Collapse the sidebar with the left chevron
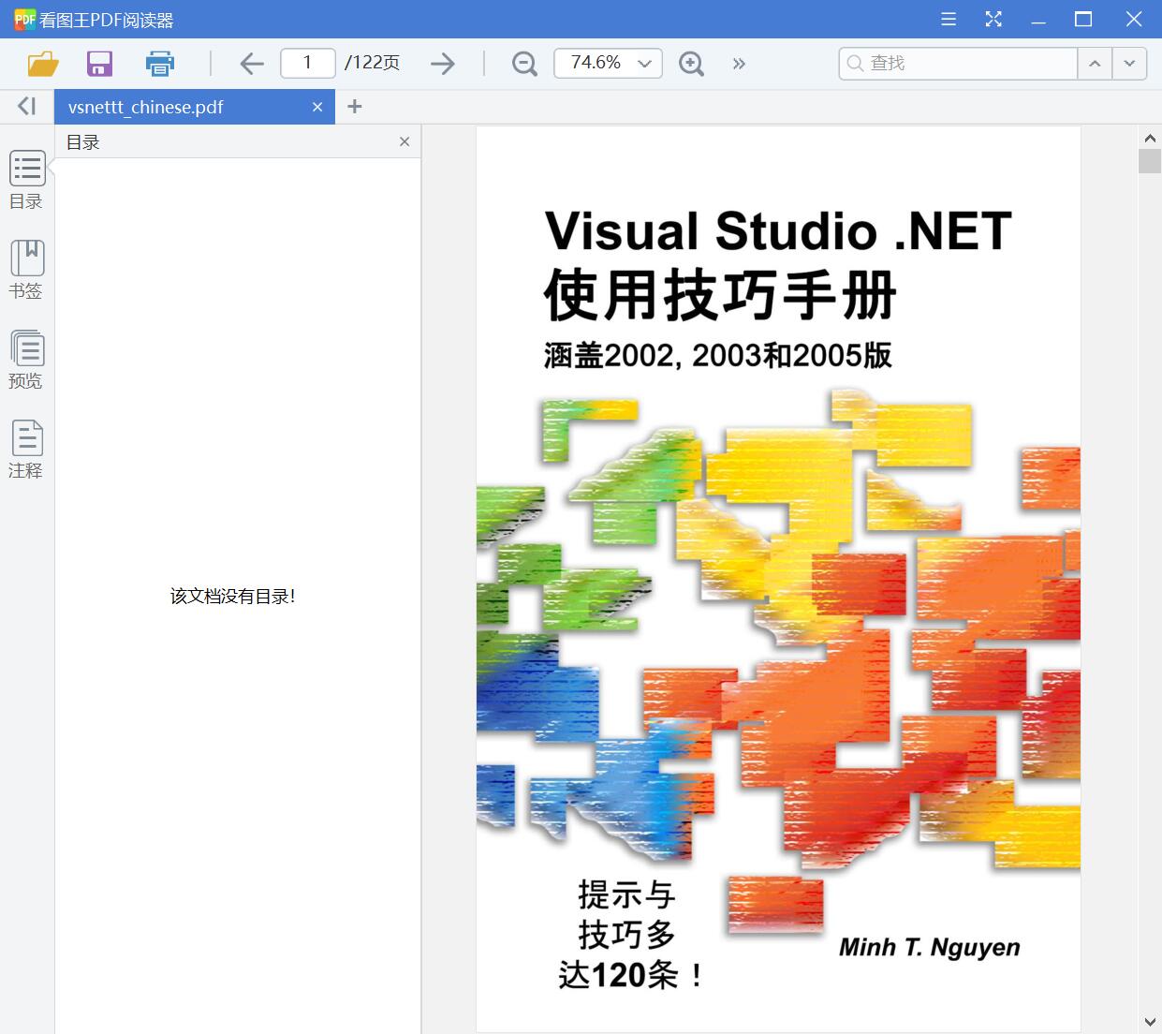Screen dimensions: 1162x1034 click(x=24, y=105)
